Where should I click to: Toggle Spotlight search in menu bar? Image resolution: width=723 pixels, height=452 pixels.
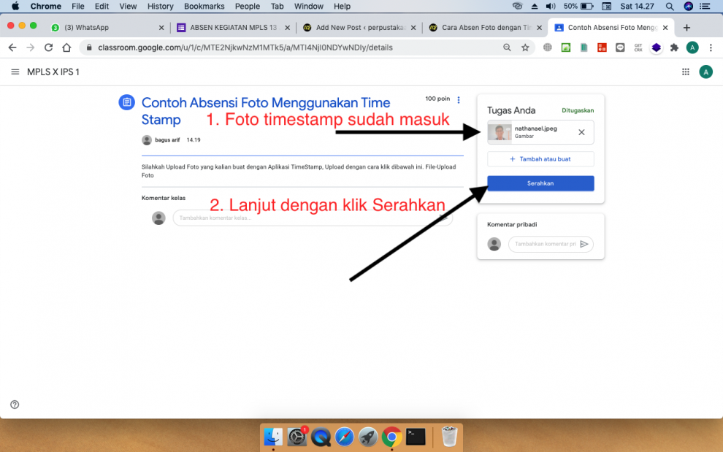(x=670, y=6)
